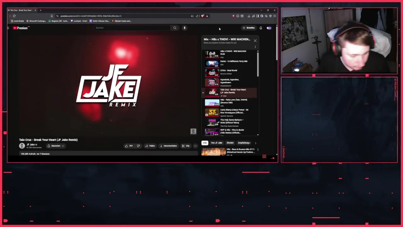Screen dimensions: 403x227
Task: Close the Mix playlist panel
Action: [x=255, y=41]
